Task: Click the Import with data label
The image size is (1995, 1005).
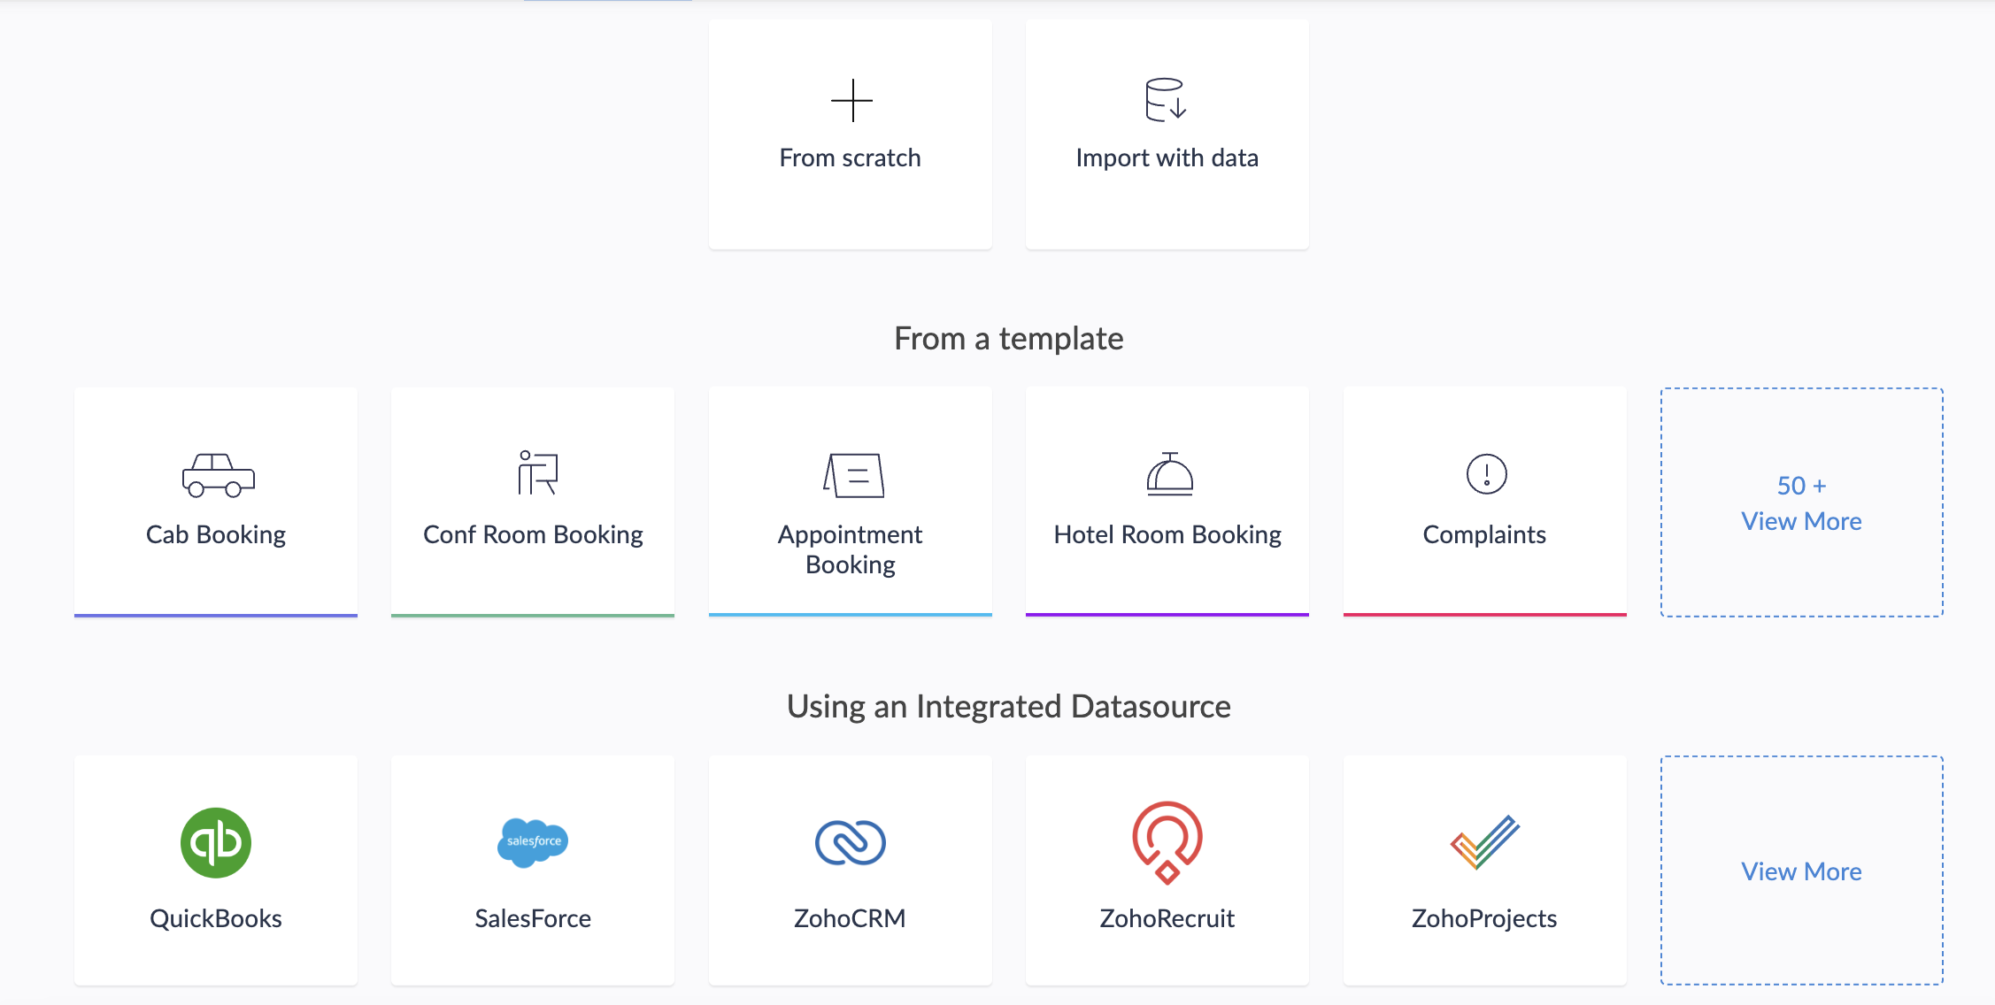Action: click(x=1167, y=157)
